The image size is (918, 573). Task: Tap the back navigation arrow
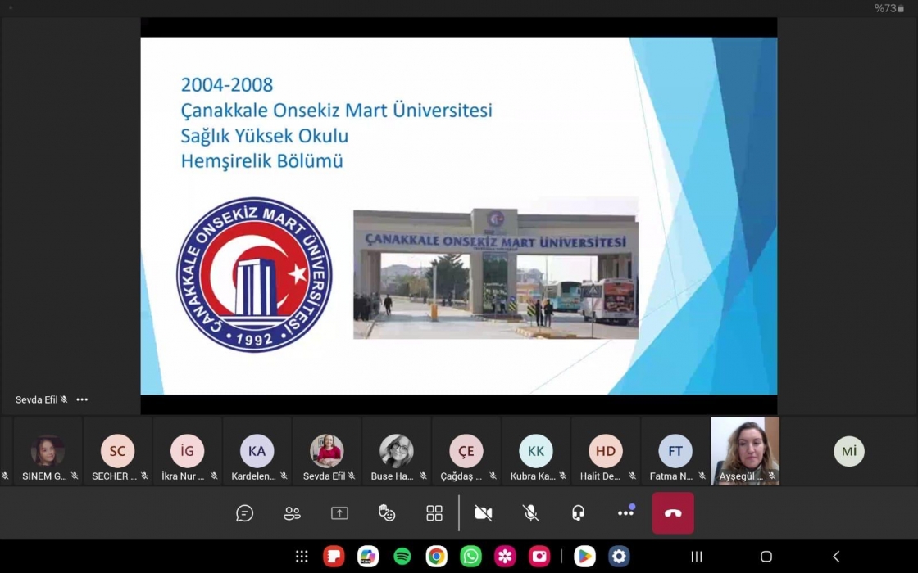click(x=836, y=556)
